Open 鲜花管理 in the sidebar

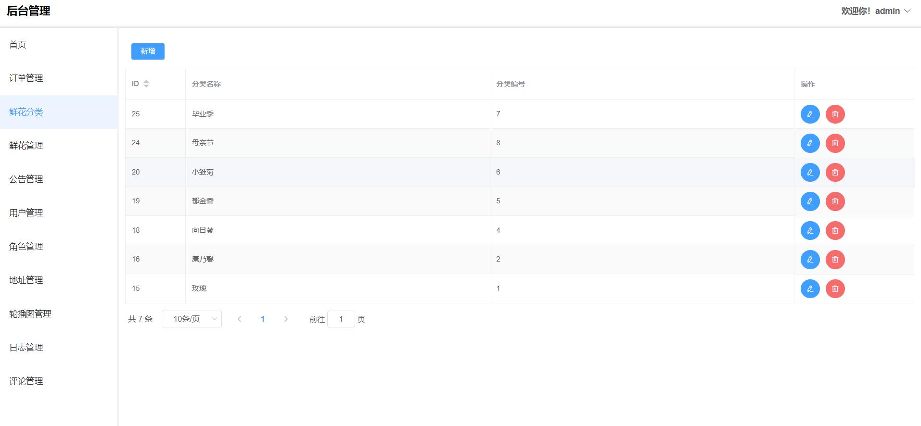tap(58, 146)
